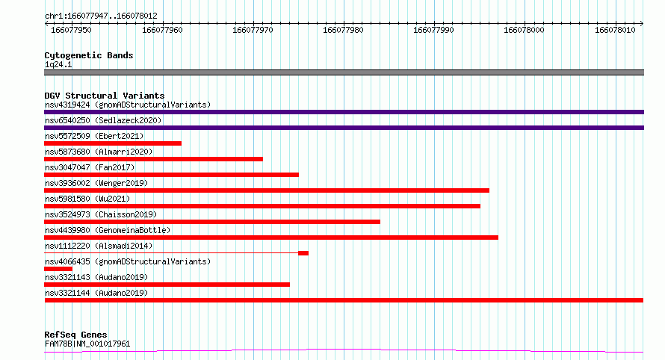Click the small red block of nsv1112220
The image size is (665, 360).
(303, 253)
